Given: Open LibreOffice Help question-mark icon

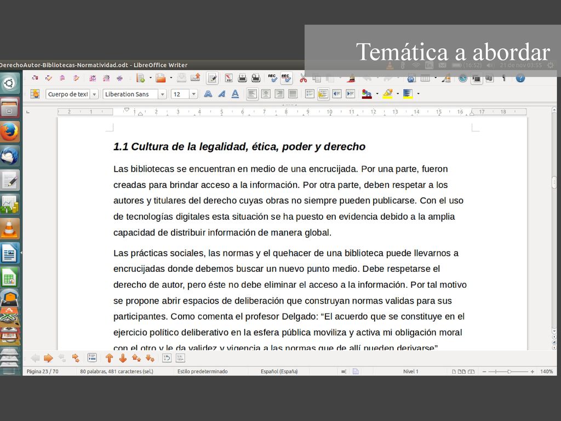Looking at the screenshot, I should point(520,78).
